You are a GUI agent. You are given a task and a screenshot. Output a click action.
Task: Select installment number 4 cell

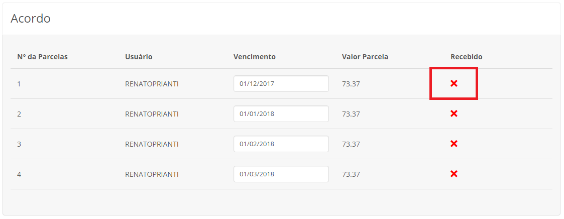coord(19,175)
